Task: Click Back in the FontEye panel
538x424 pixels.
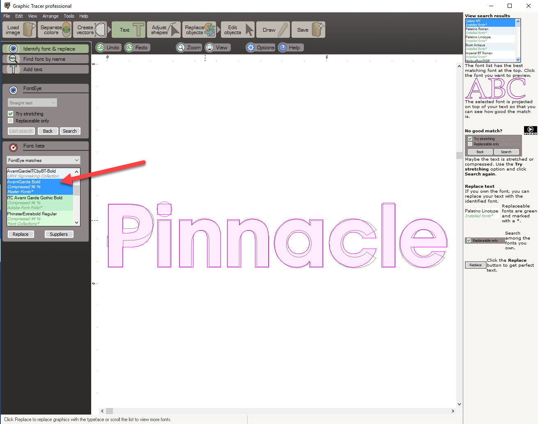Action: [x=48, y=131]
